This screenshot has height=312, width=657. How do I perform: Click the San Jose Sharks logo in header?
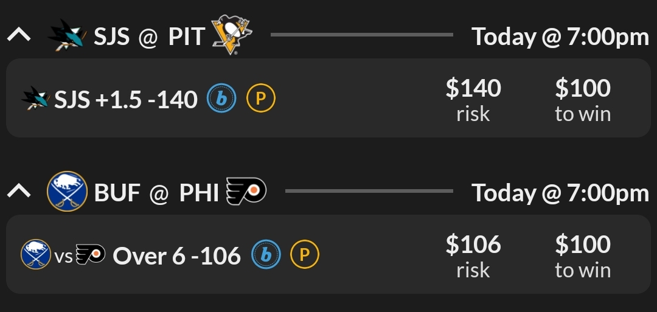tap(67, 35)
